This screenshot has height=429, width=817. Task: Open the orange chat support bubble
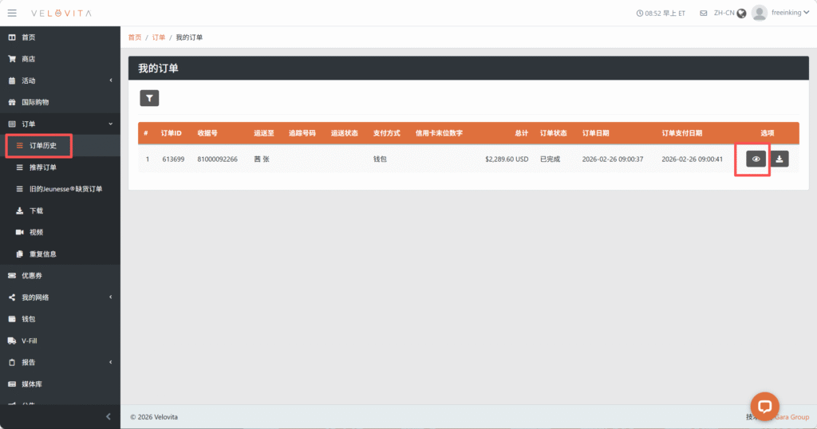[764, 406]
